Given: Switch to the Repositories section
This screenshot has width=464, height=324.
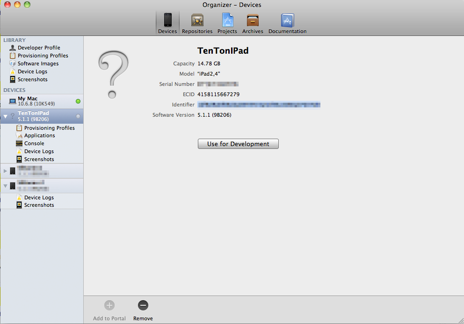Looking at the screenshot, I should click(197, 24).
